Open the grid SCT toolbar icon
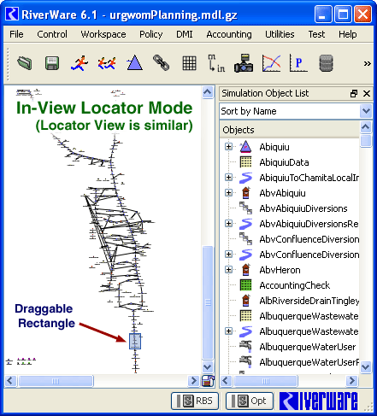This screenshot has width=377, height=416. pyautogui.click(x=189, y=63)
